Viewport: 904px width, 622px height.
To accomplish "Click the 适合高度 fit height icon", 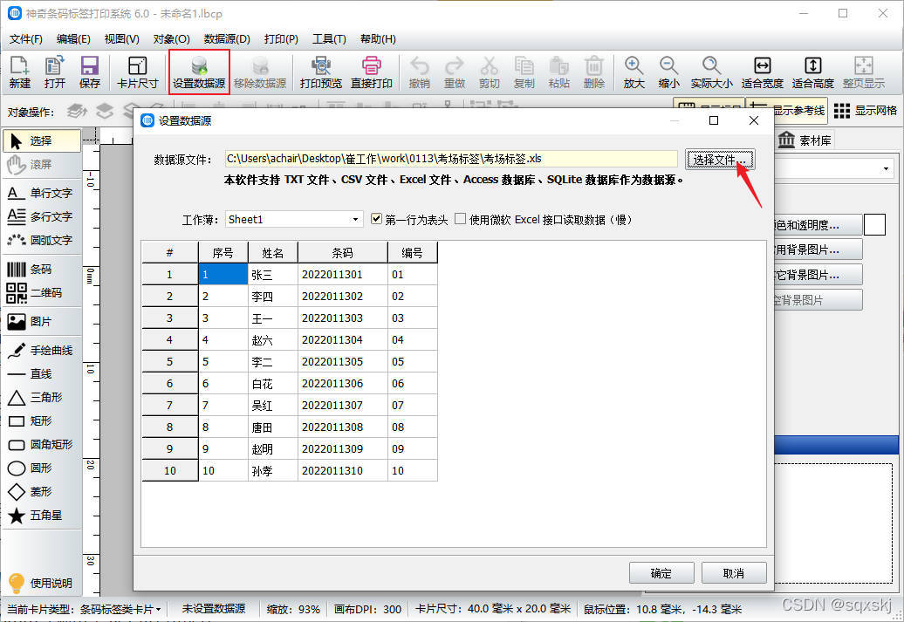I will [813, 72].
